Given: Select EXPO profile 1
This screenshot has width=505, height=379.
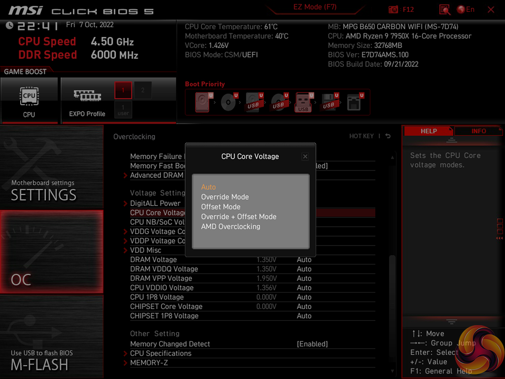Looking at the screenshot, I should 123,90.
